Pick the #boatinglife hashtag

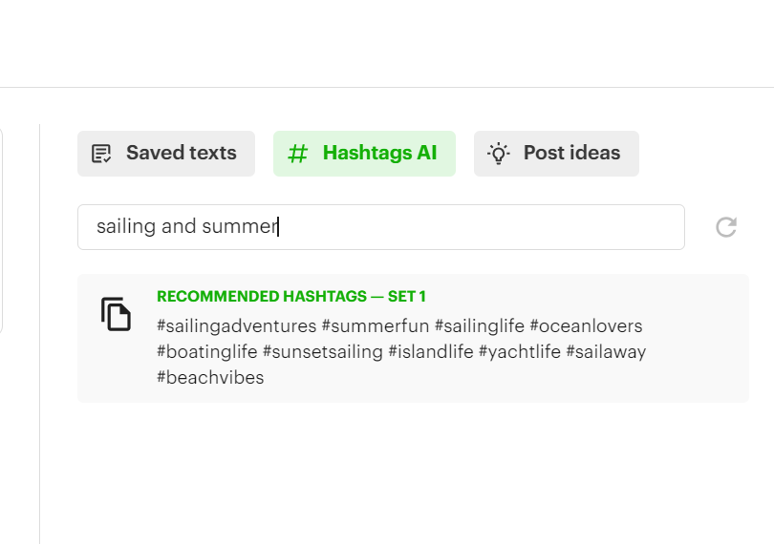pos(206,352)
